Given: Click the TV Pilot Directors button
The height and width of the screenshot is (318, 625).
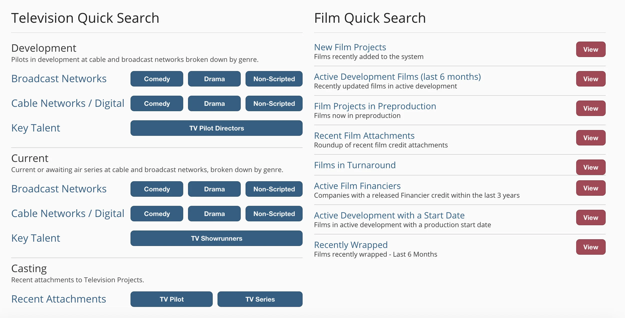Looking at the screenshot, I should (216, 128).
